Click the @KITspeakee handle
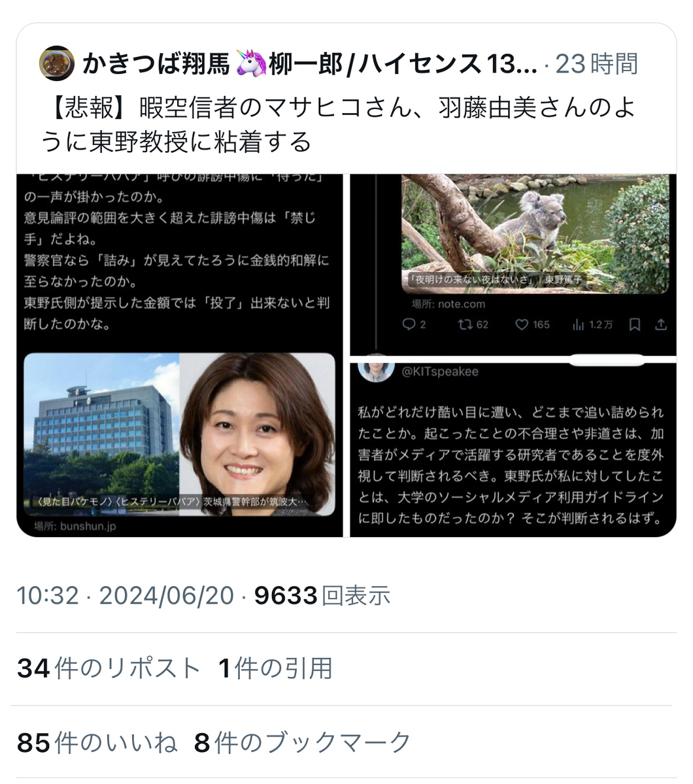 (440, 371)
